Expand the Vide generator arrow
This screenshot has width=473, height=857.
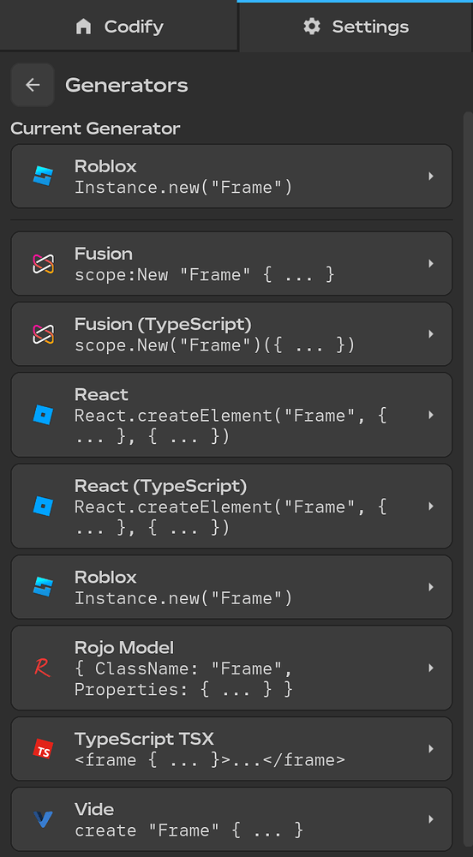click(431, 818)
